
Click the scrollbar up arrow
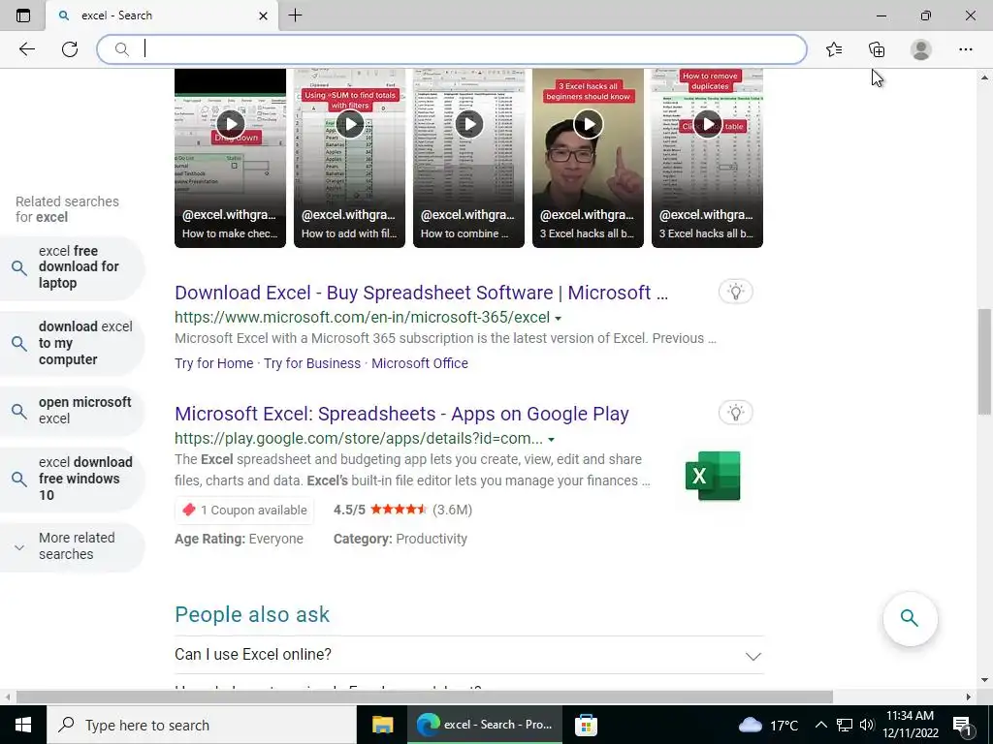(x=984, y=77)
